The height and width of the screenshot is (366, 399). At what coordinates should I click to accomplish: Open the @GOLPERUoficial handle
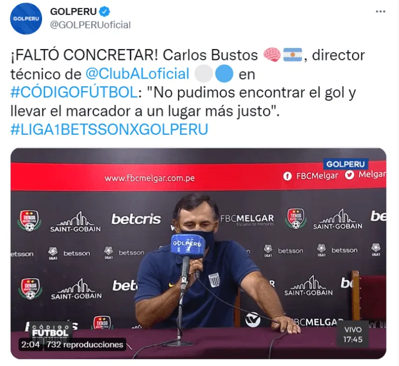point(91,25)
